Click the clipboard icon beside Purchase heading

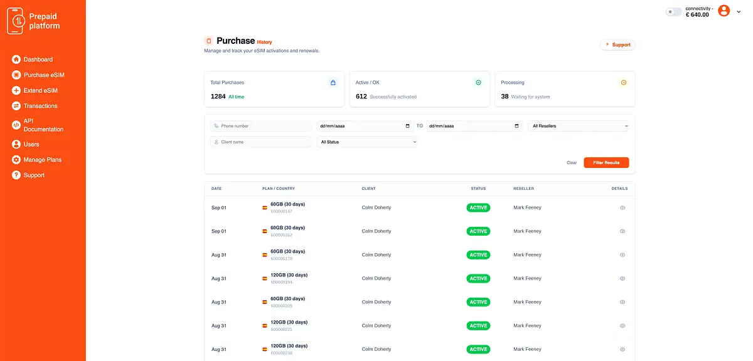[209, 41]
